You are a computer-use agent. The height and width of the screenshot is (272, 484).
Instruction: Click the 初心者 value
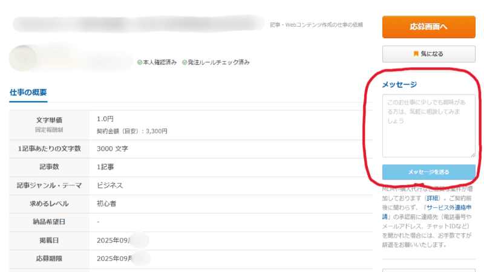106,204
